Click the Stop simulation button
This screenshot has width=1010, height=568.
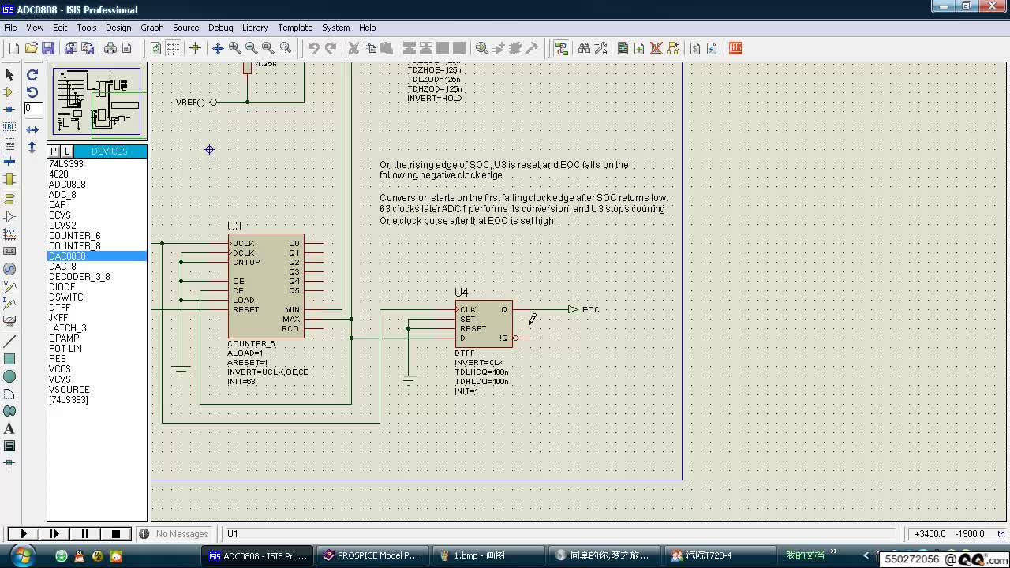pos(116,534)
